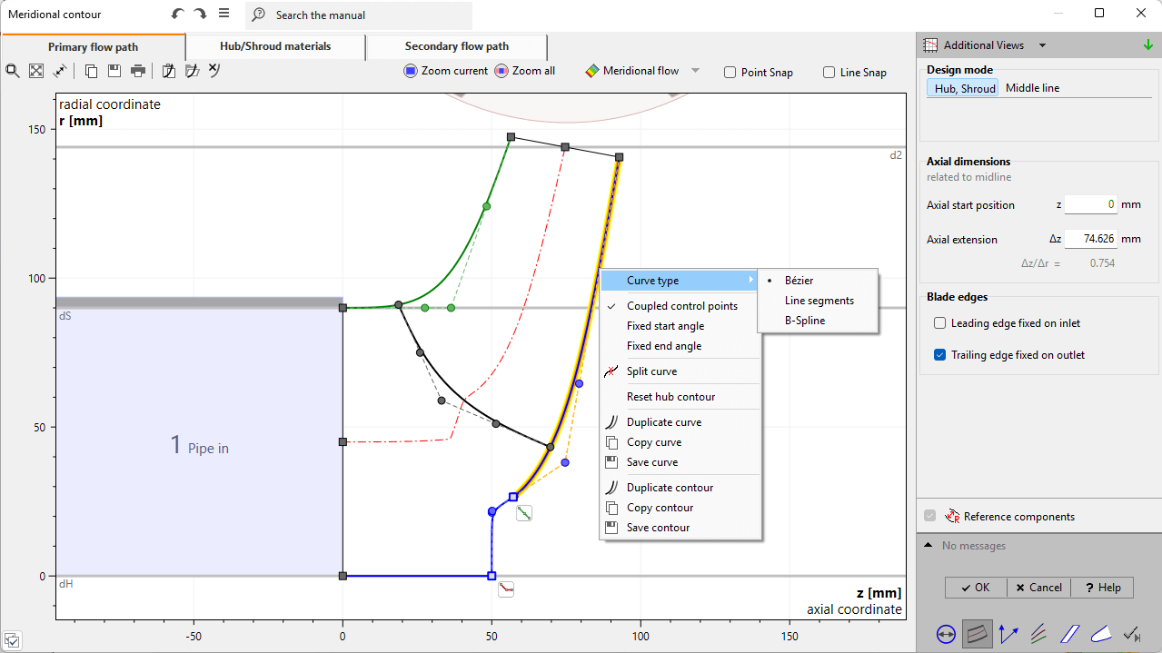This screenshot has width=1162, height=653.
Task: Expand the messages panel triangle
Action: point(928,546)
